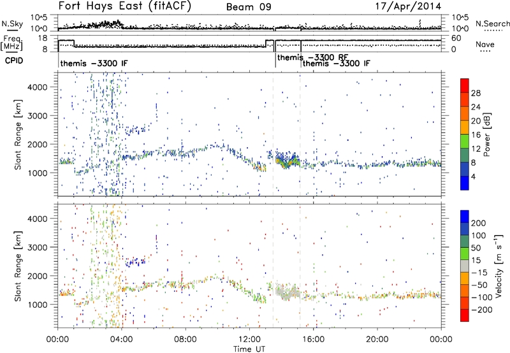This screenshot has height=353, width=510.
Task: Click the frequency step-up trace near 13:00
Action: point(268,43)
